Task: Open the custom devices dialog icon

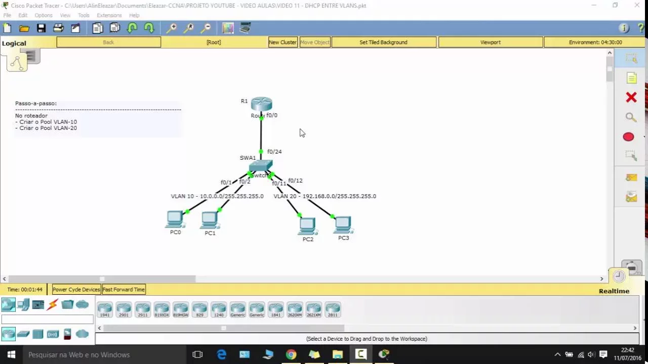Action: (246, 28)
